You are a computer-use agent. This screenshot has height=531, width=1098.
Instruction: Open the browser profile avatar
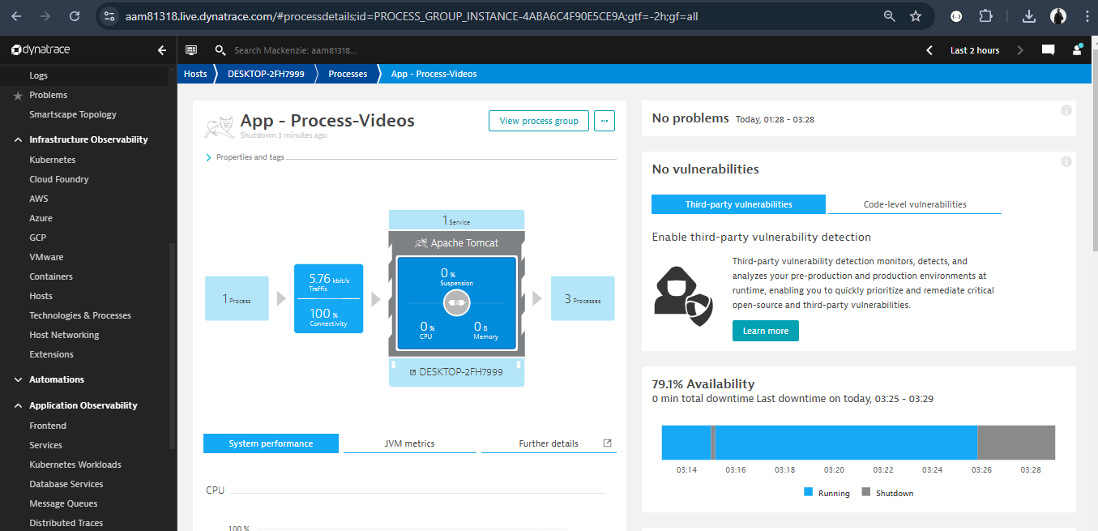click(x=1058, y=16)
